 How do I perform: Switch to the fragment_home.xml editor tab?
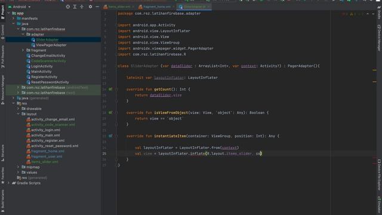(157, 7)
